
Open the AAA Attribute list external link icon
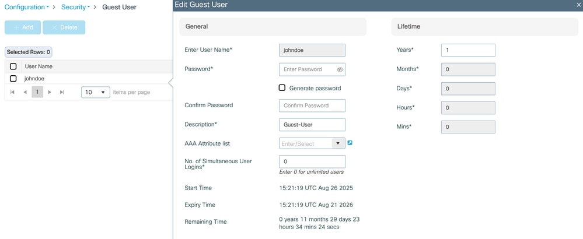[x=350, y=142]
